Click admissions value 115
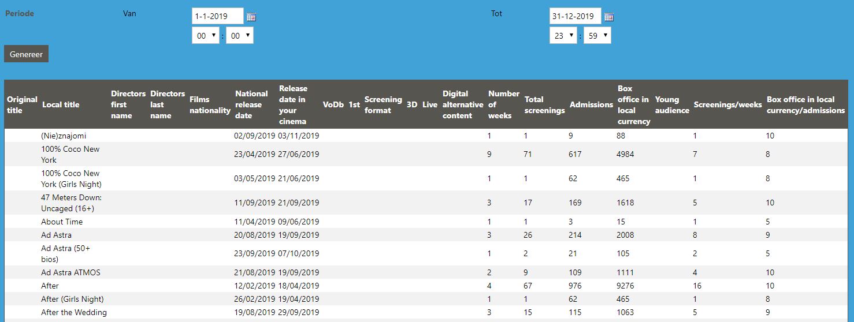 point(575,312)
